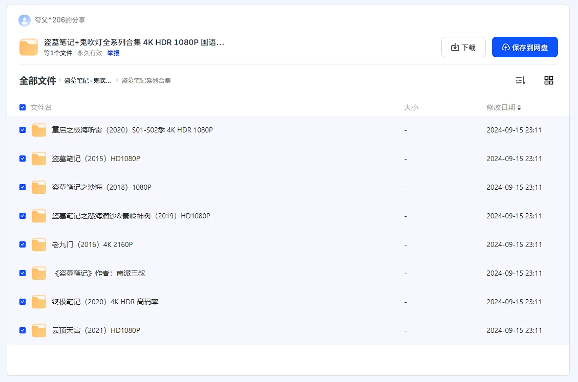Go to 全部文件 breadcrumb root

click(37, 81)
